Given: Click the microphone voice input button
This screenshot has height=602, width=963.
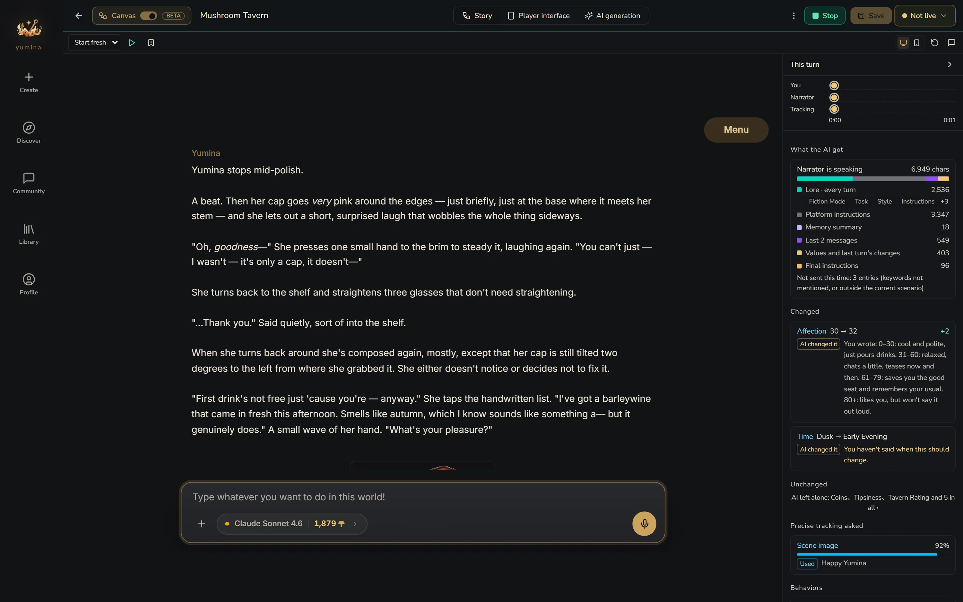Looking at the screenshot, I should [644, 524].
